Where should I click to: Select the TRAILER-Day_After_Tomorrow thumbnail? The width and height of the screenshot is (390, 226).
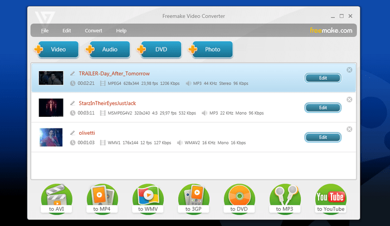point(51,78)
